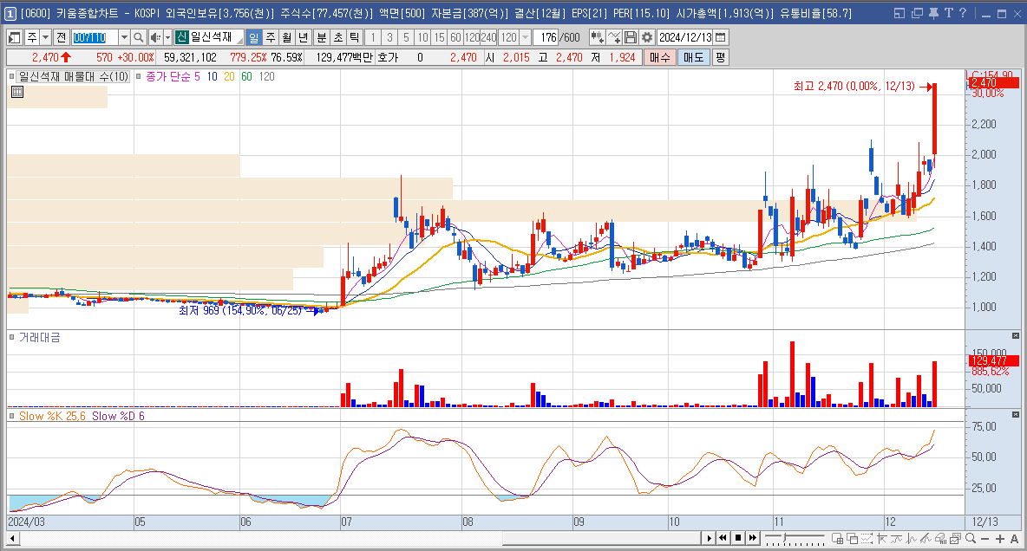Edit the stock code field 007110
Viewport: 1027px width, 551px height.
click(x=95, y=38)
